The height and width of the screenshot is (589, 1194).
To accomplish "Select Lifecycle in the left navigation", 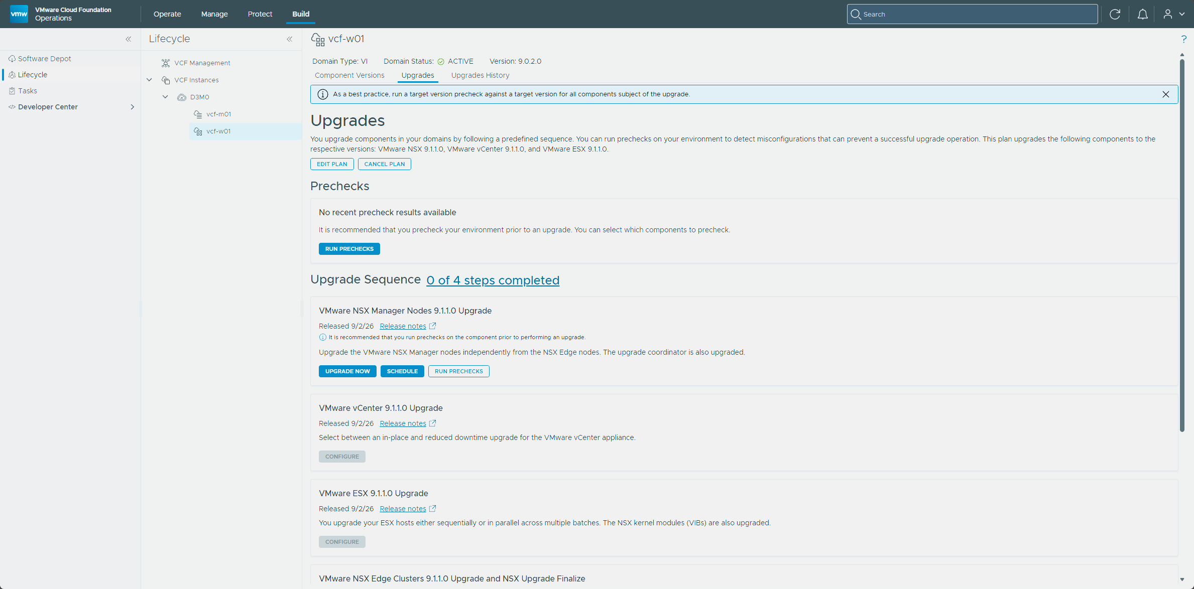I will (33, 75).
